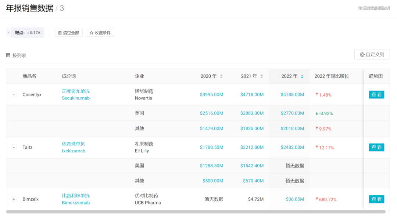The image size is (397, 217).
Task: Click Cosentyx 2022 total $4788.00M
Action: point(293,95)
